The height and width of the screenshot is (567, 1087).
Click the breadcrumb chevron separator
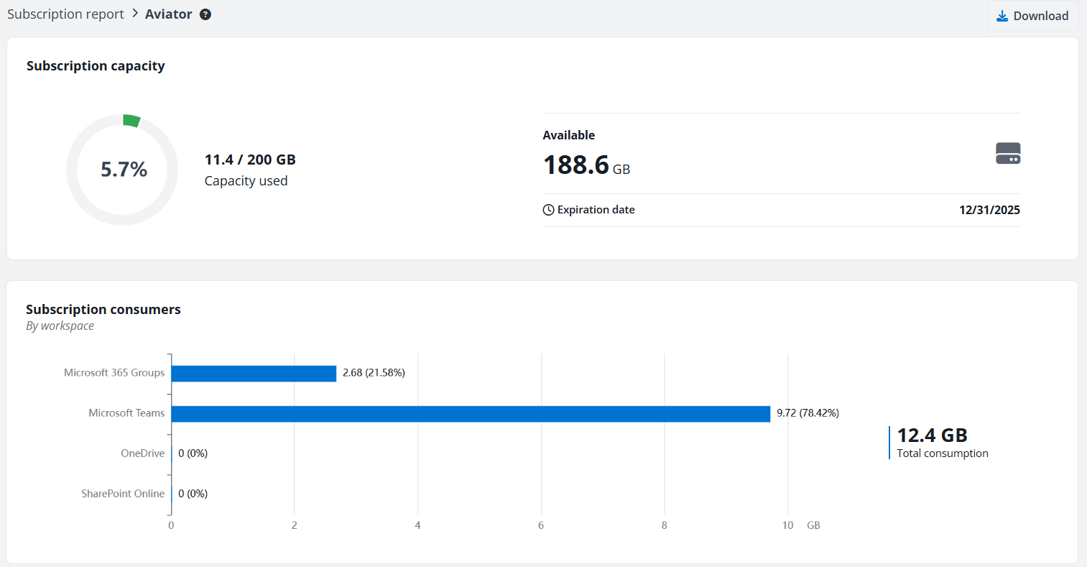134,14
